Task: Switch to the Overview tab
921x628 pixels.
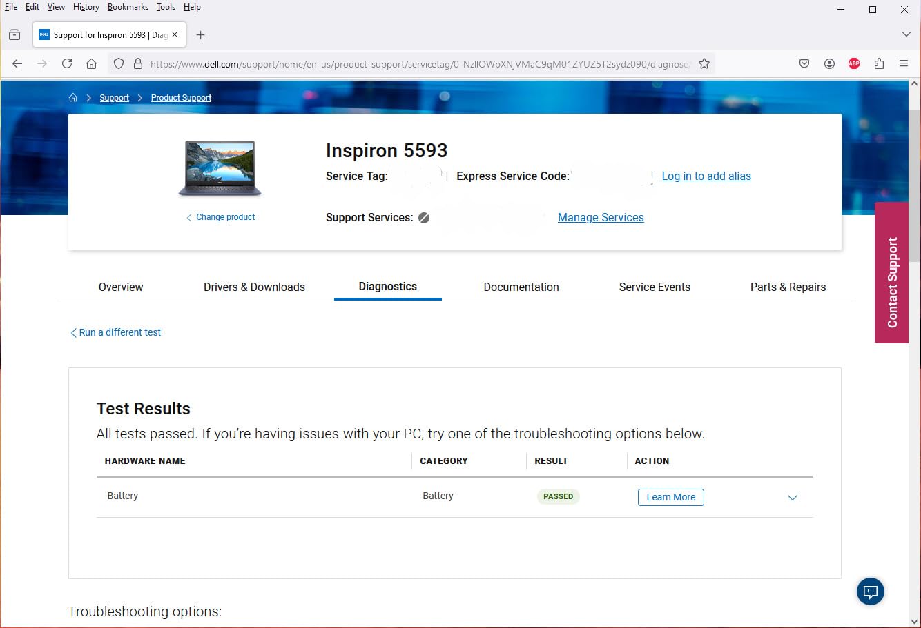Action: (x=121, y=287)
